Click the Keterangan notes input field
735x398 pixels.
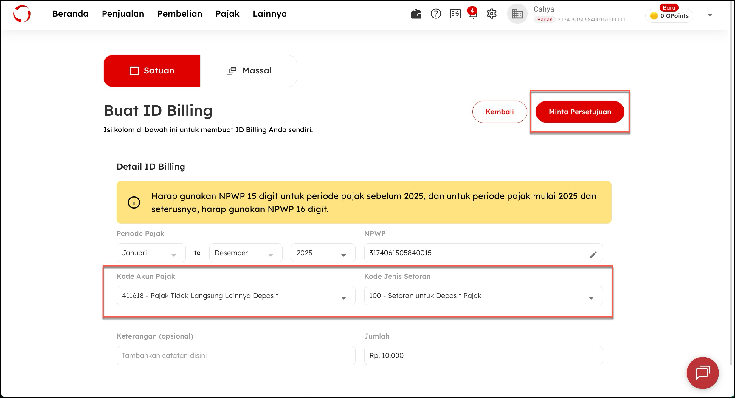(x=235, y=356)
